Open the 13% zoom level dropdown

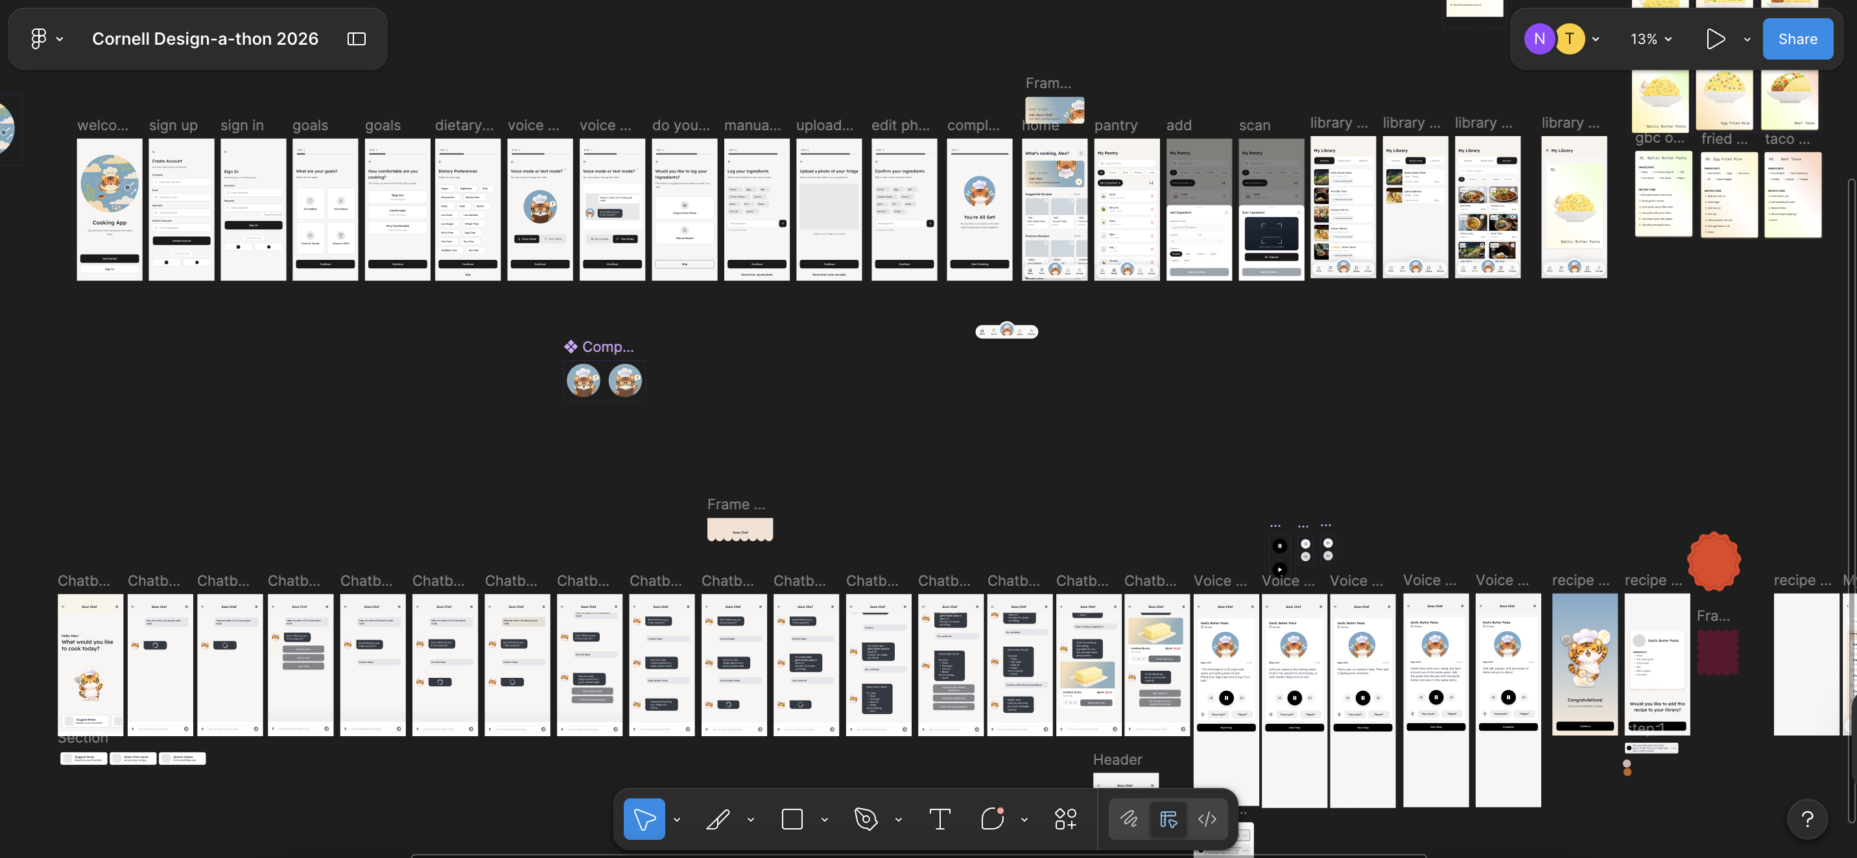1651,39
